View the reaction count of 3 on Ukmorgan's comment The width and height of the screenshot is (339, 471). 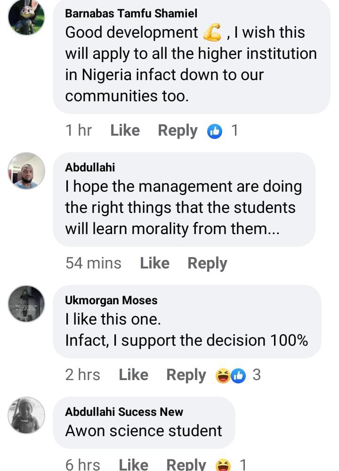point(257,375)
